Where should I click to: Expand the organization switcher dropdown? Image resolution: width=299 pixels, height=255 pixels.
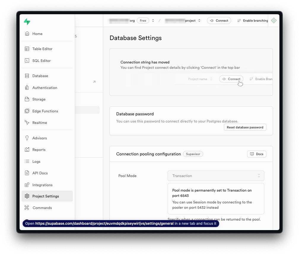(153, 20)
